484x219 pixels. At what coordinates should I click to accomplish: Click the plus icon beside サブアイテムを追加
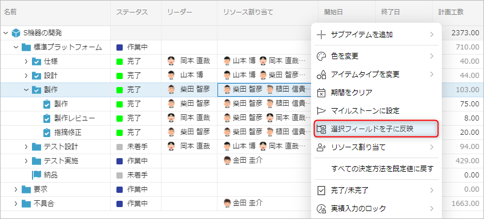[x=322, y=35]
